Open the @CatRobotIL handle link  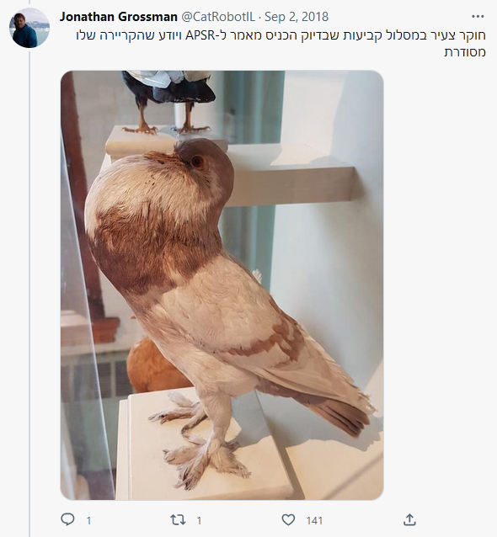[x=218, y=17]
